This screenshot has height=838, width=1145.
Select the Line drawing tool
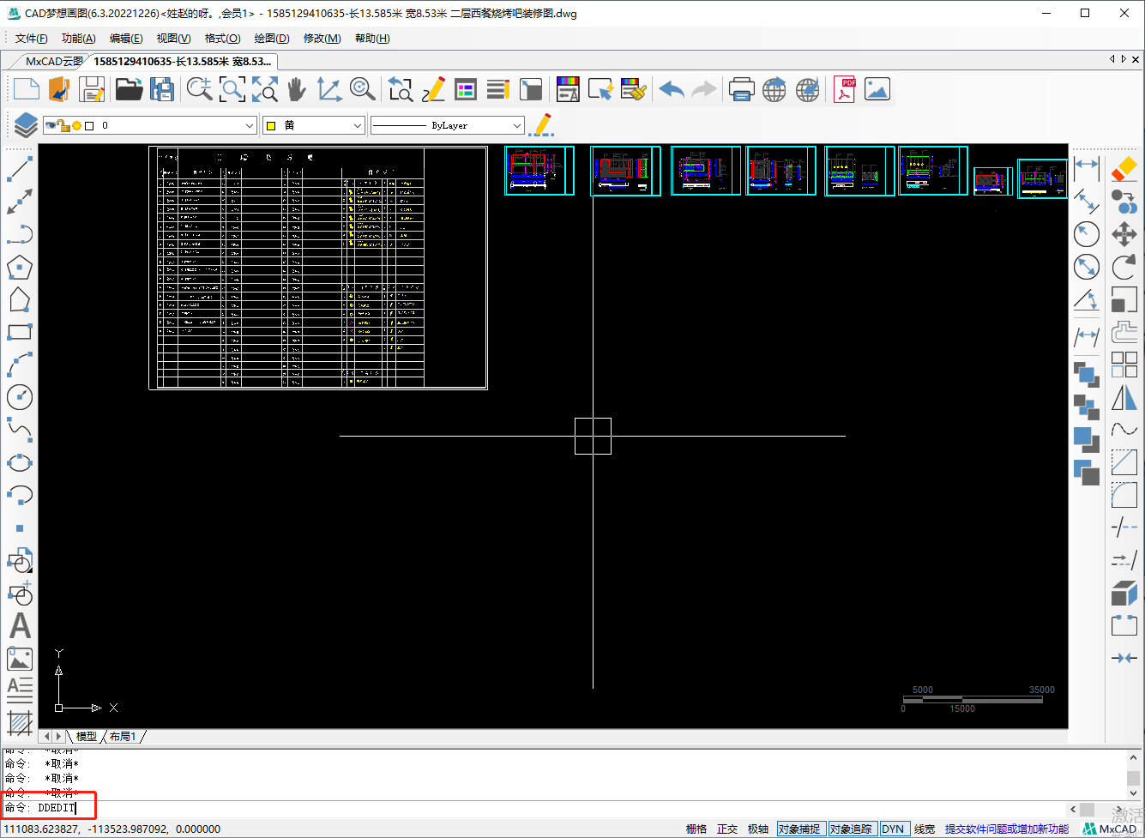click(x=20, y=169)
